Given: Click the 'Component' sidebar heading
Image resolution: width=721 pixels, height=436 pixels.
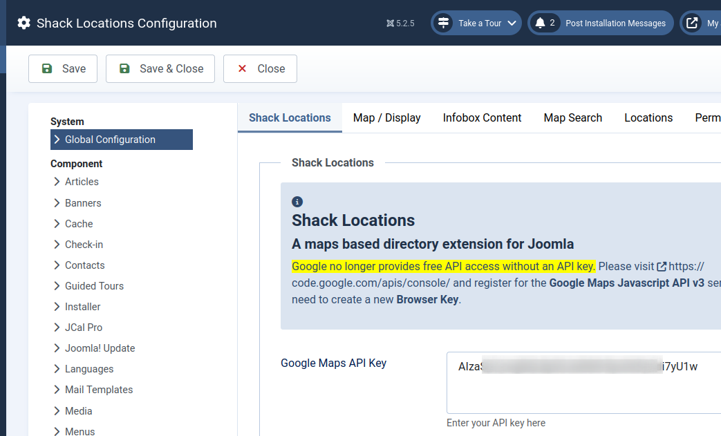Looking at the screenshot, I should pyautogui.click(x=76, y=164).
